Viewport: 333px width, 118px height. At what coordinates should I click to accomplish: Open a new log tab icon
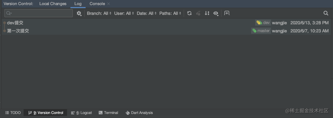coord(227,13)
